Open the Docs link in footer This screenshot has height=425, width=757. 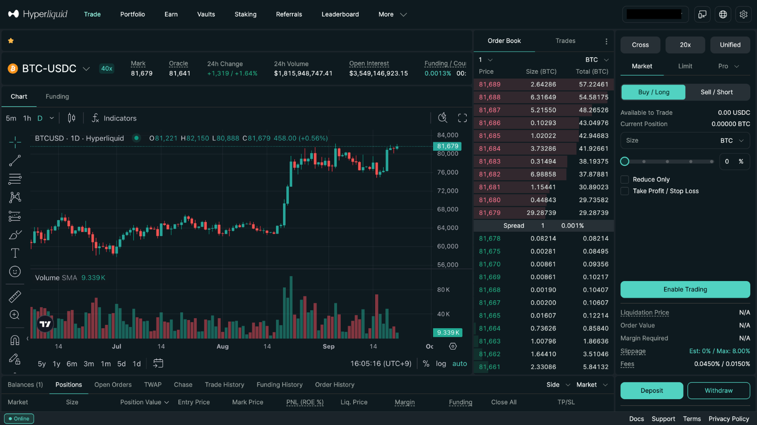[636, 419]
